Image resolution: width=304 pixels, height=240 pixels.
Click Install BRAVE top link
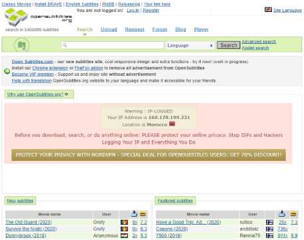coord(48,4)
